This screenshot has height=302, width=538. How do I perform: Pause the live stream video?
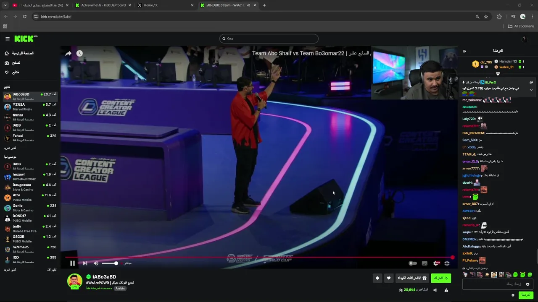[72, 263]
